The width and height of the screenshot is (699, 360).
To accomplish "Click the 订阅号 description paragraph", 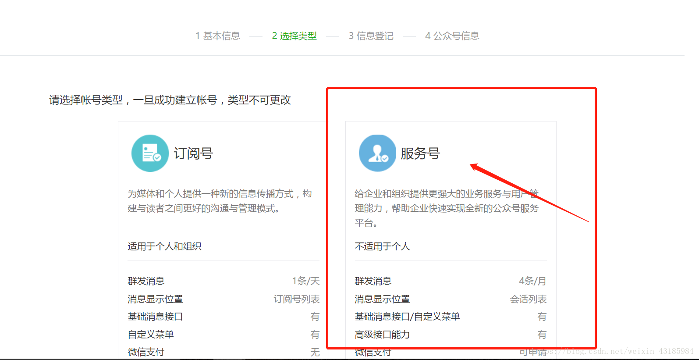I will (x=220, y=201).
